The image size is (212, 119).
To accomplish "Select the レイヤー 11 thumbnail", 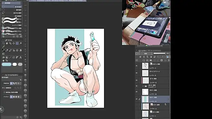I will (145, 99).
